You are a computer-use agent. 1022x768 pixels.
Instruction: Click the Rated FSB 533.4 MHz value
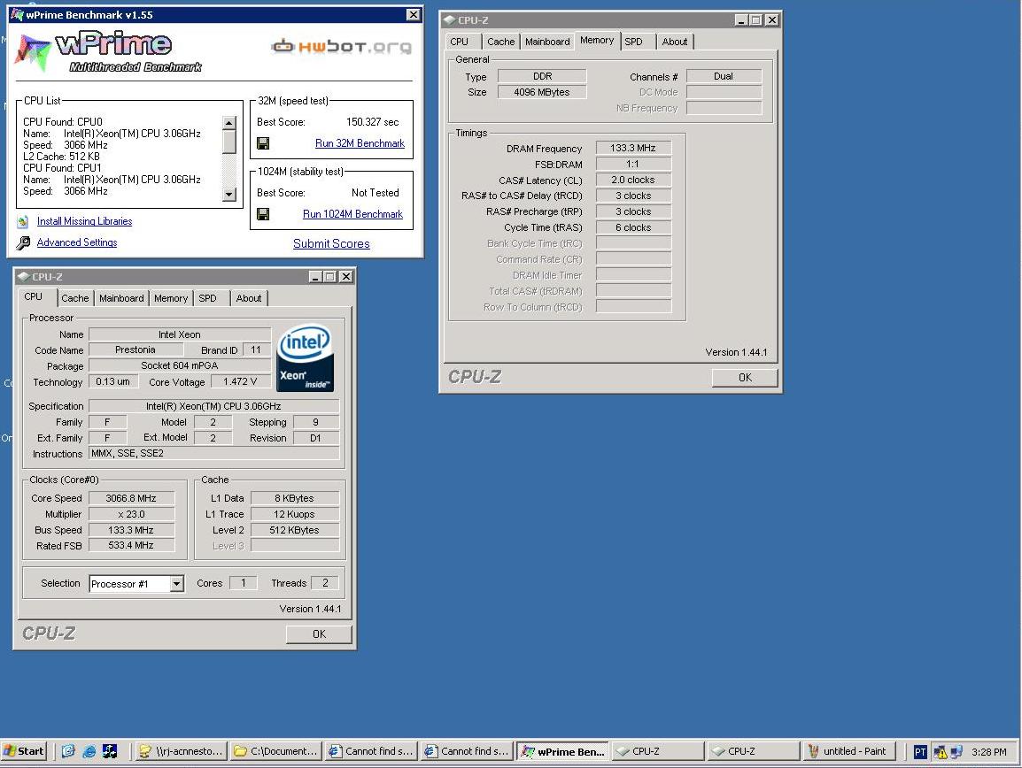tap(131, 545)
